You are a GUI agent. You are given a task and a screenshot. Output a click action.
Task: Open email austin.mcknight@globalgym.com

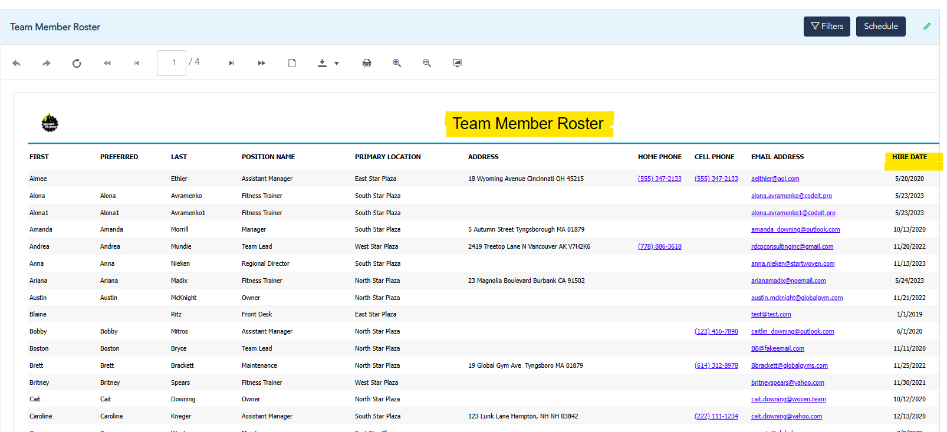[797, 298]
